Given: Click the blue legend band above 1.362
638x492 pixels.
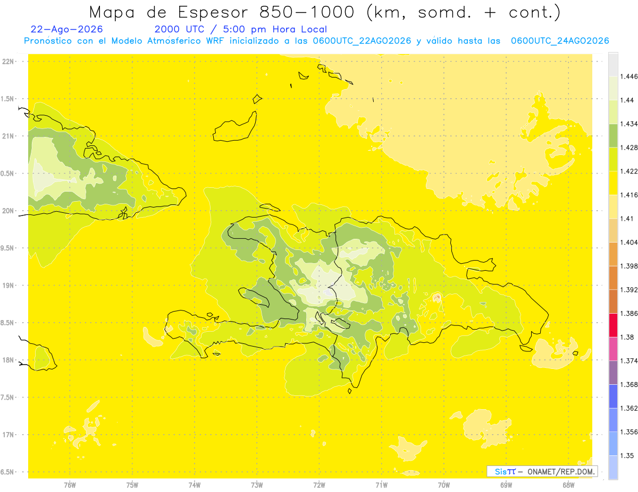Looking at the screenshot, I should [x=613, y=396].
